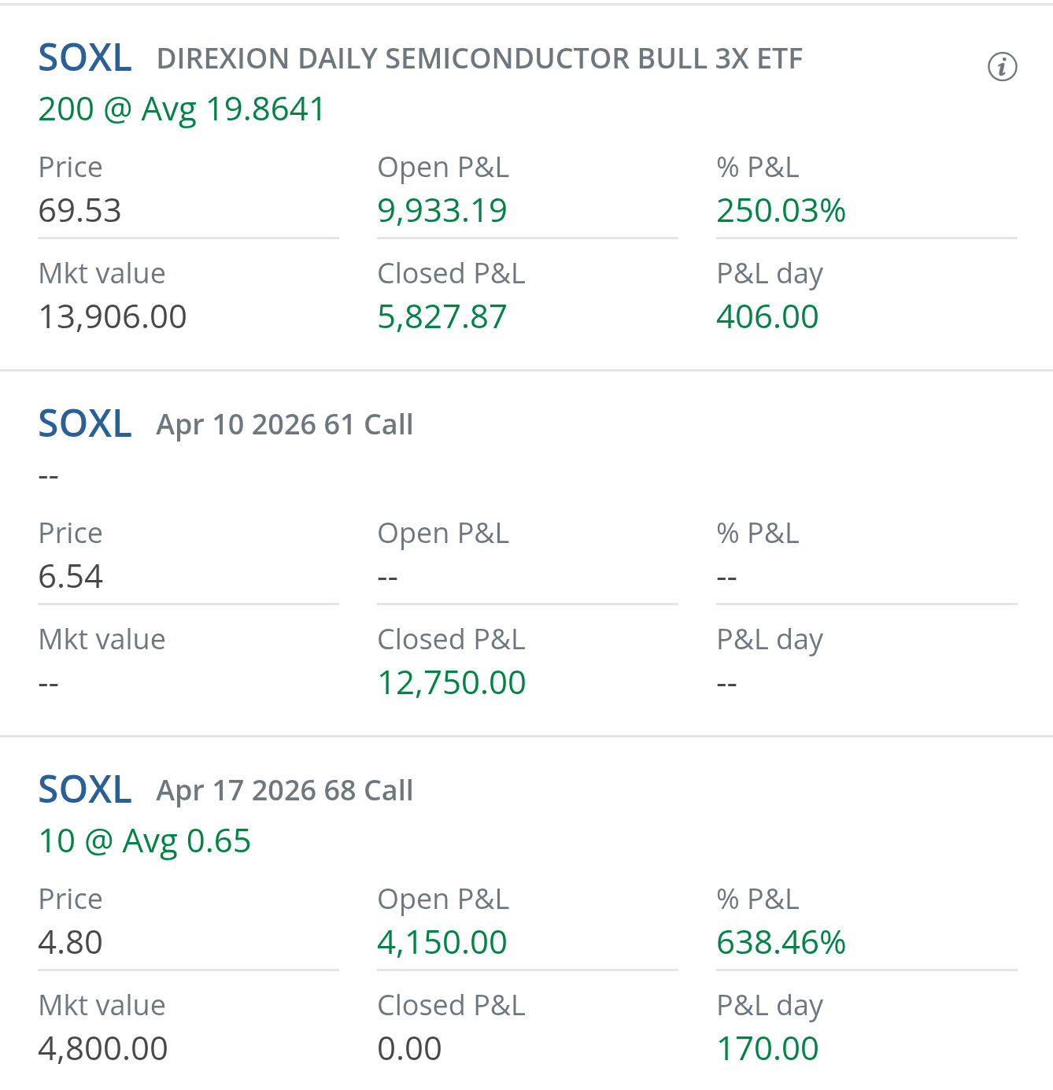The height and width of the screenshot is (1090, 1053).
Task: Click the % P&L value 638.46%
Action: point(781,943)
